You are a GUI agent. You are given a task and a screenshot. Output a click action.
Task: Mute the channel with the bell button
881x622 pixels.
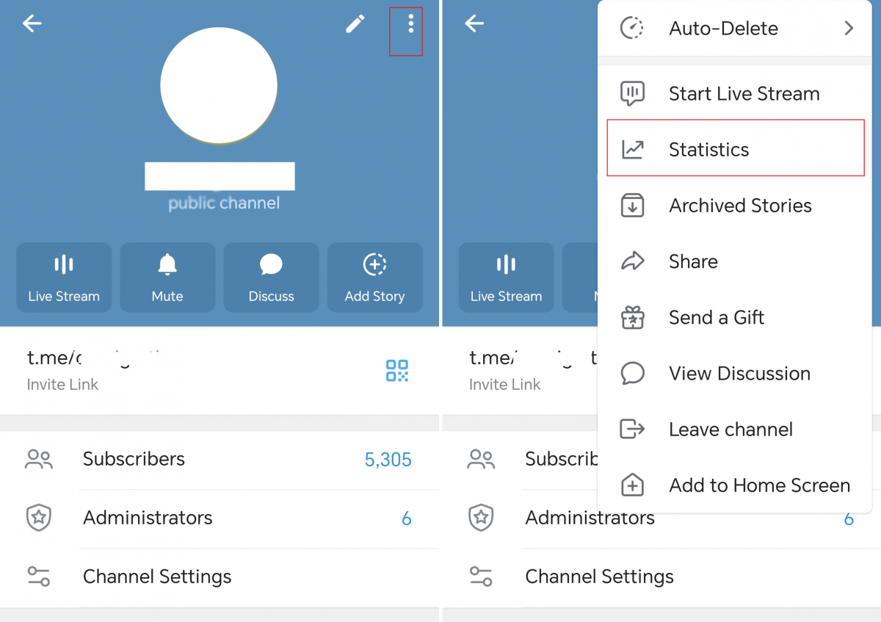tap(167, 278)
